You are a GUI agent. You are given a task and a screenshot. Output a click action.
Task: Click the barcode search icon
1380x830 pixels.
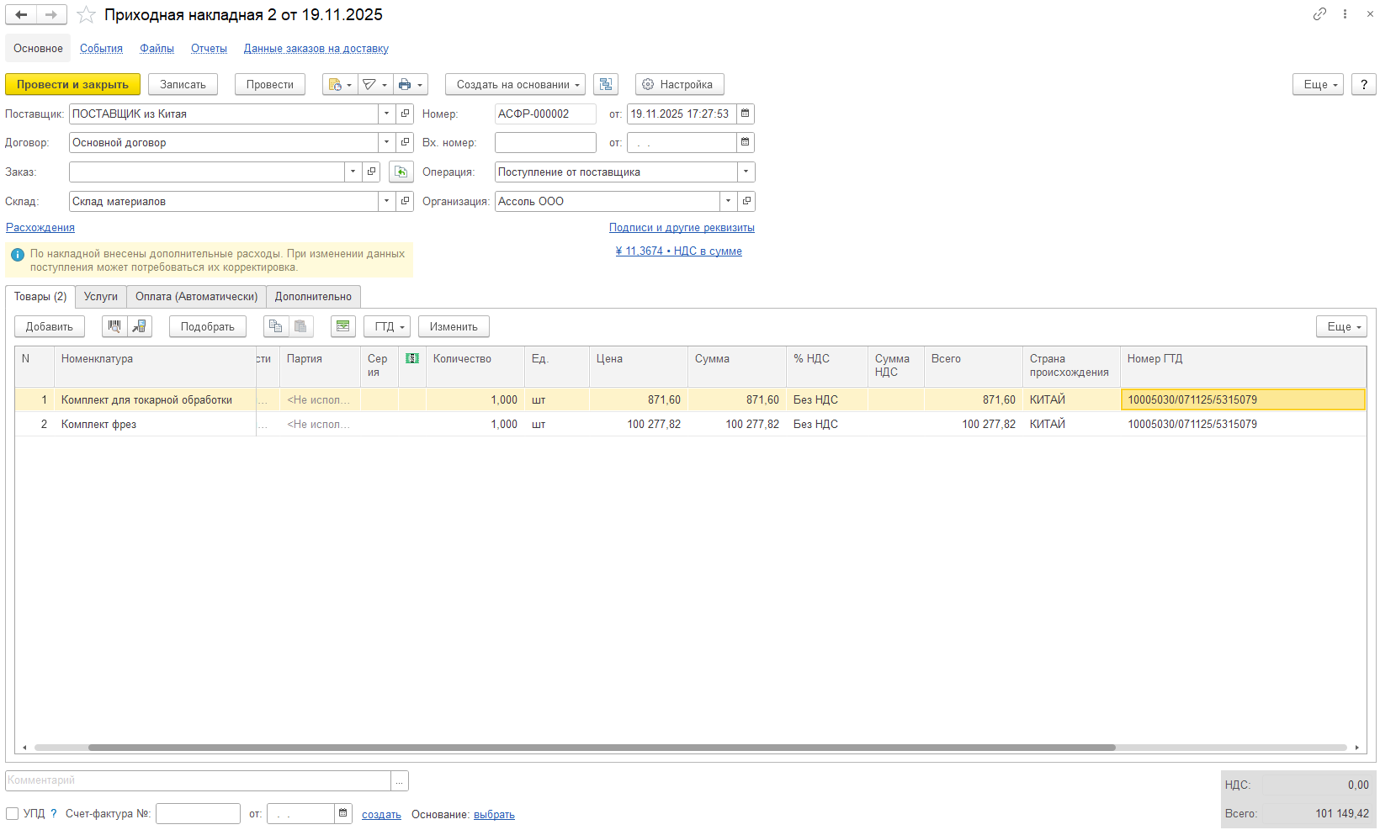pos(114,326)
